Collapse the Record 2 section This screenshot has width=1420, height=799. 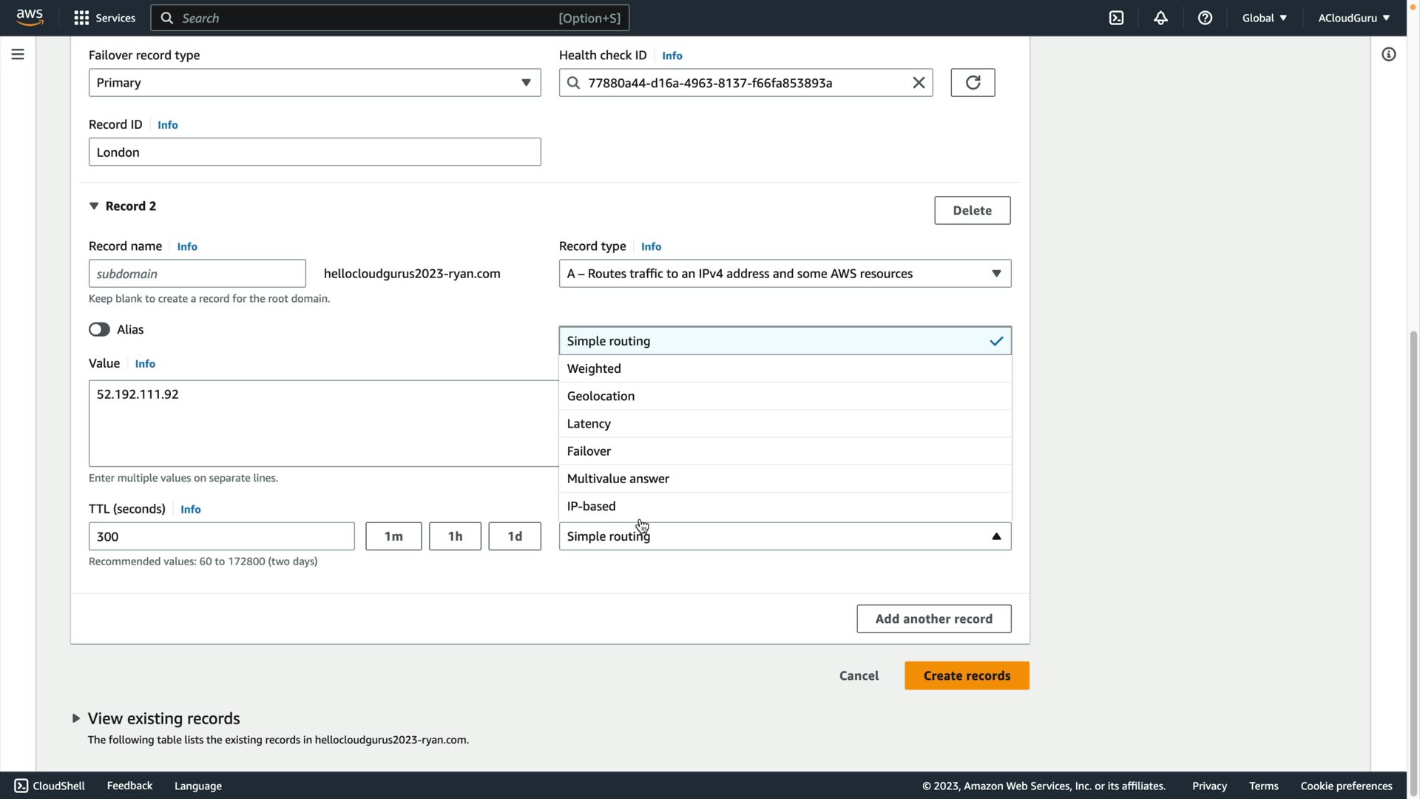pos(94,206)
